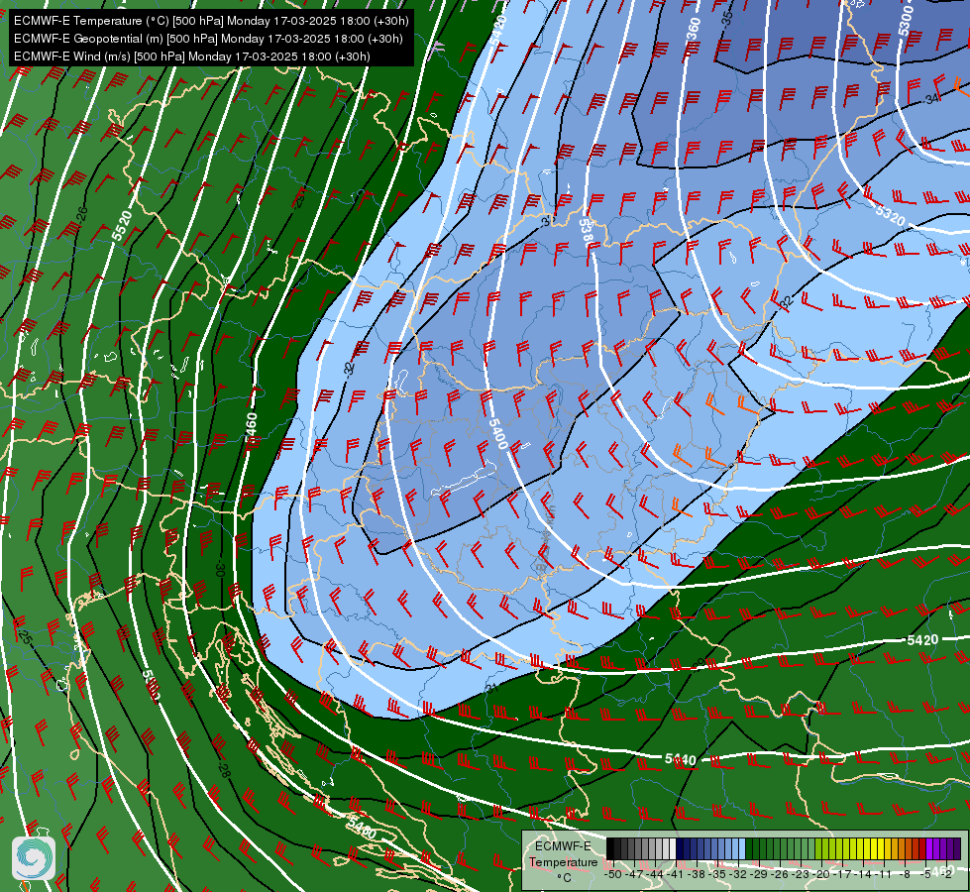Click the -25 isotherm label near left edge
Screen dimensions: 970x892
(25, 636)
